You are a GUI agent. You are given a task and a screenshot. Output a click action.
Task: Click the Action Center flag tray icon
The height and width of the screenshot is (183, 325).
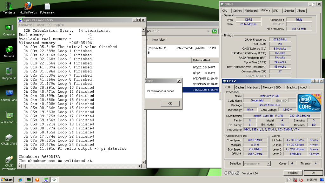(x=289, y=180)
